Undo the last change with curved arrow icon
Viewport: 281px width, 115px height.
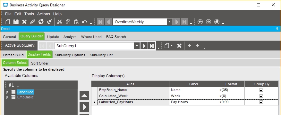pyautogui.click(x=85, y=22)
